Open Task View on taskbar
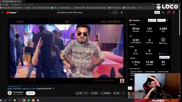Image resolution: width=182 pixels, height=102 pixels. point(10,100)
